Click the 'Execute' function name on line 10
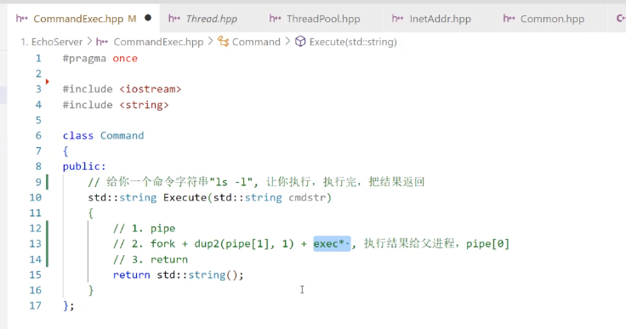 (x=185, y=197)
